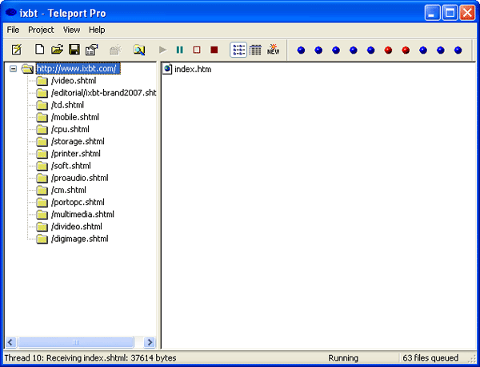The height and width of the screenshot is (367, 480).
Task: Open the File menu
Action: tap(13, 30)
